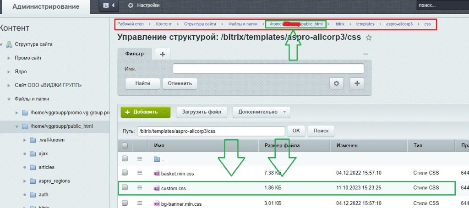Click OK button next to path

tap(296, 131)
